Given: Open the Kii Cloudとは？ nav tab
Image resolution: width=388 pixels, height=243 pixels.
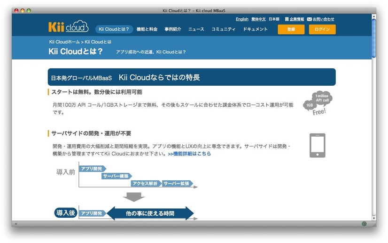Looking at the screenshot, I should click(x=114, y=29).
